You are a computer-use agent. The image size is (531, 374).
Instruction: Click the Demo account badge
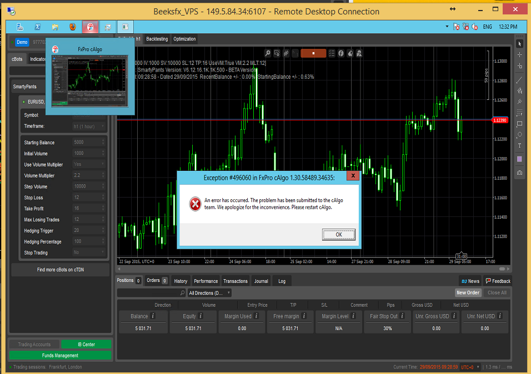pyautogui.click(x=22, y=42)
